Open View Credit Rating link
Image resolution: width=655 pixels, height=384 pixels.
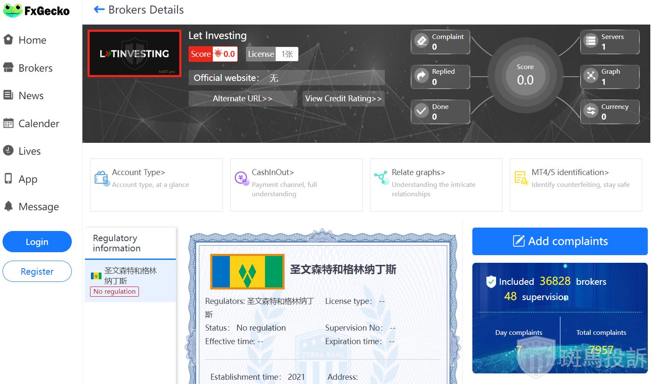click(343, 98)
